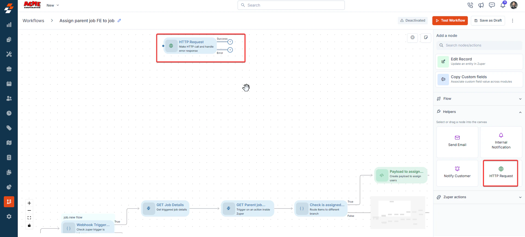Select the HTTP Request helper
The width and height of the screenshot is (525, 237).
(x=501, y=173)
